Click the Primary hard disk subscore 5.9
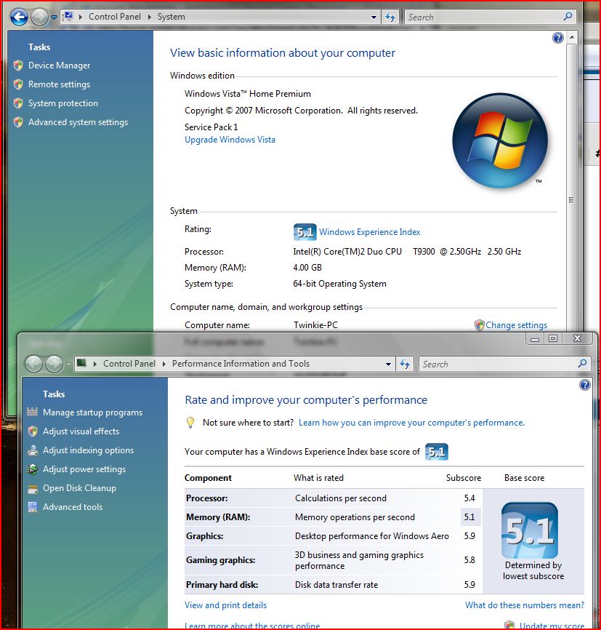This screenshot has height=630, width=601. (469, 585)
